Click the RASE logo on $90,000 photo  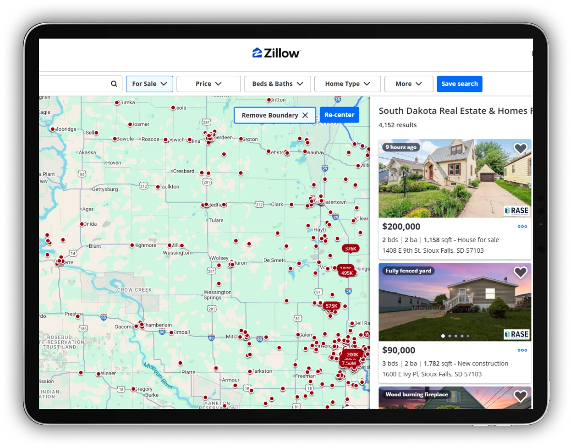(x=517, y=334)
